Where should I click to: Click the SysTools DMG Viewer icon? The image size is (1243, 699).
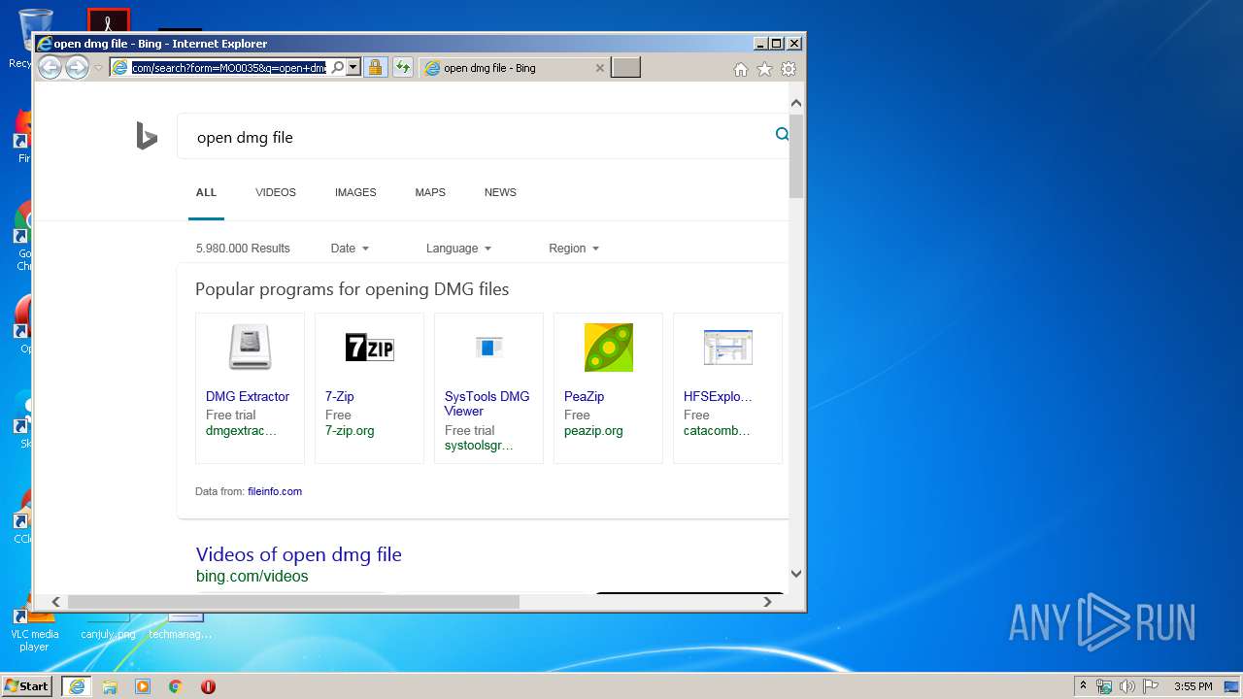488,347
